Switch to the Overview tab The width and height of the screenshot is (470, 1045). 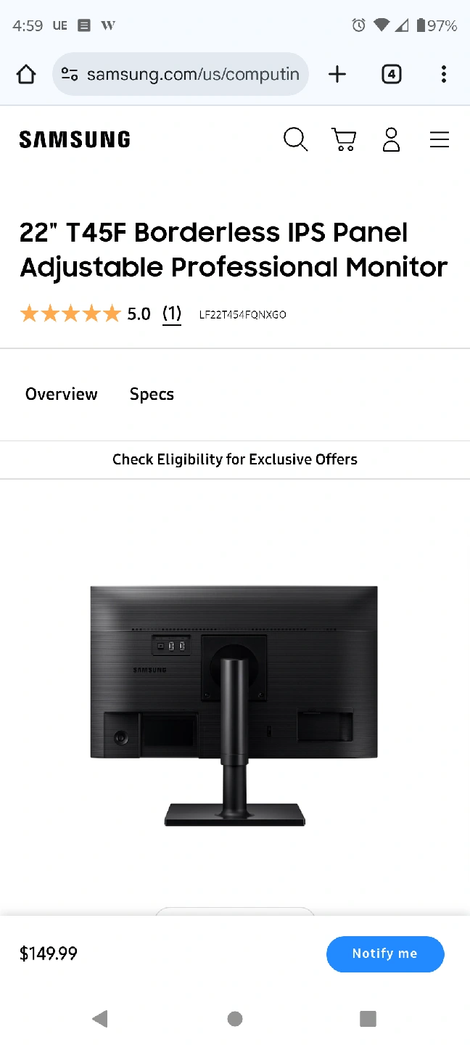click(62, 394)
